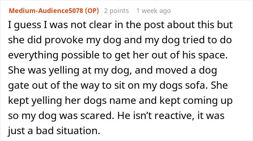Viewport: 253px width, 141px height.
Task: Click the word "provoke" in the comment
Action: point(64,40)
